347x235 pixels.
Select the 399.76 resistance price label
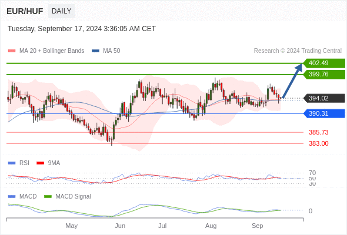click(324, 75)
